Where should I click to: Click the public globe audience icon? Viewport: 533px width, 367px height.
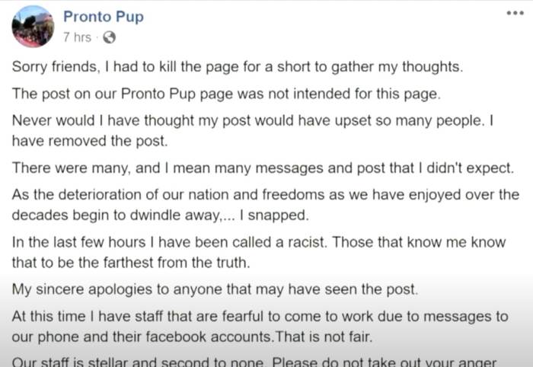[109, 37]
